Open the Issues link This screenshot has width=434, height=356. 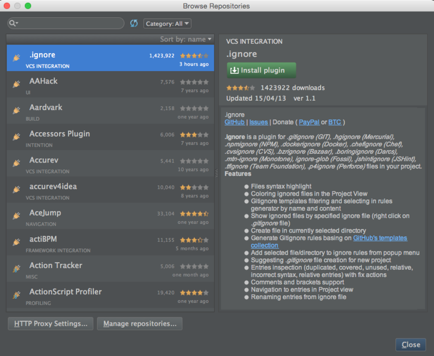[x=259, y=122]
